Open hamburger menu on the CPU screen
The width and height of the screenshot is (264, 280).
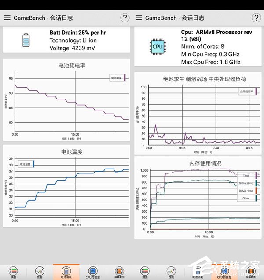[139, 18]
